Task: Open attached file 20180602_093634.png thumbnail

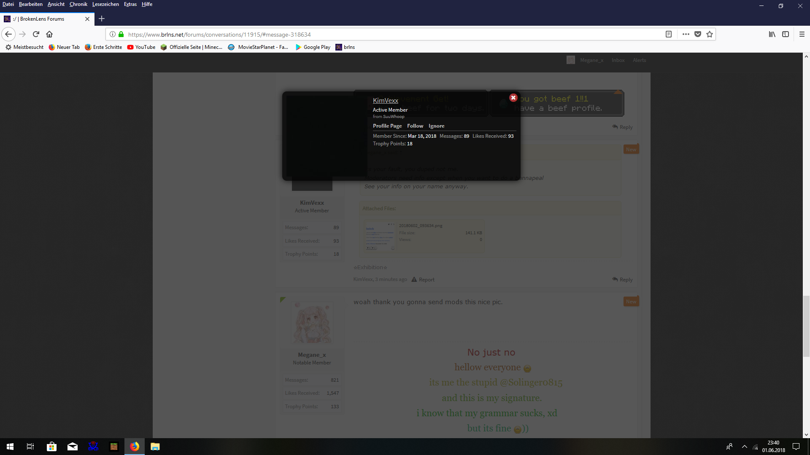Action: coord(380,236)
